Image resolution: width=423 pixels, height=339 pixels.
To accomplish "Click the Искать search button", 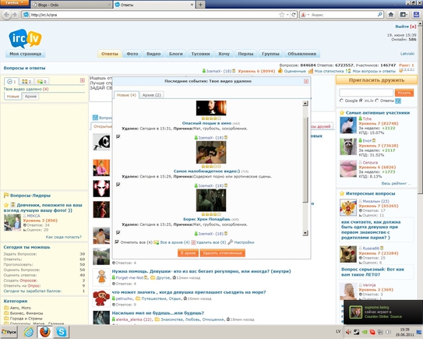I will [x=404, y=93].
